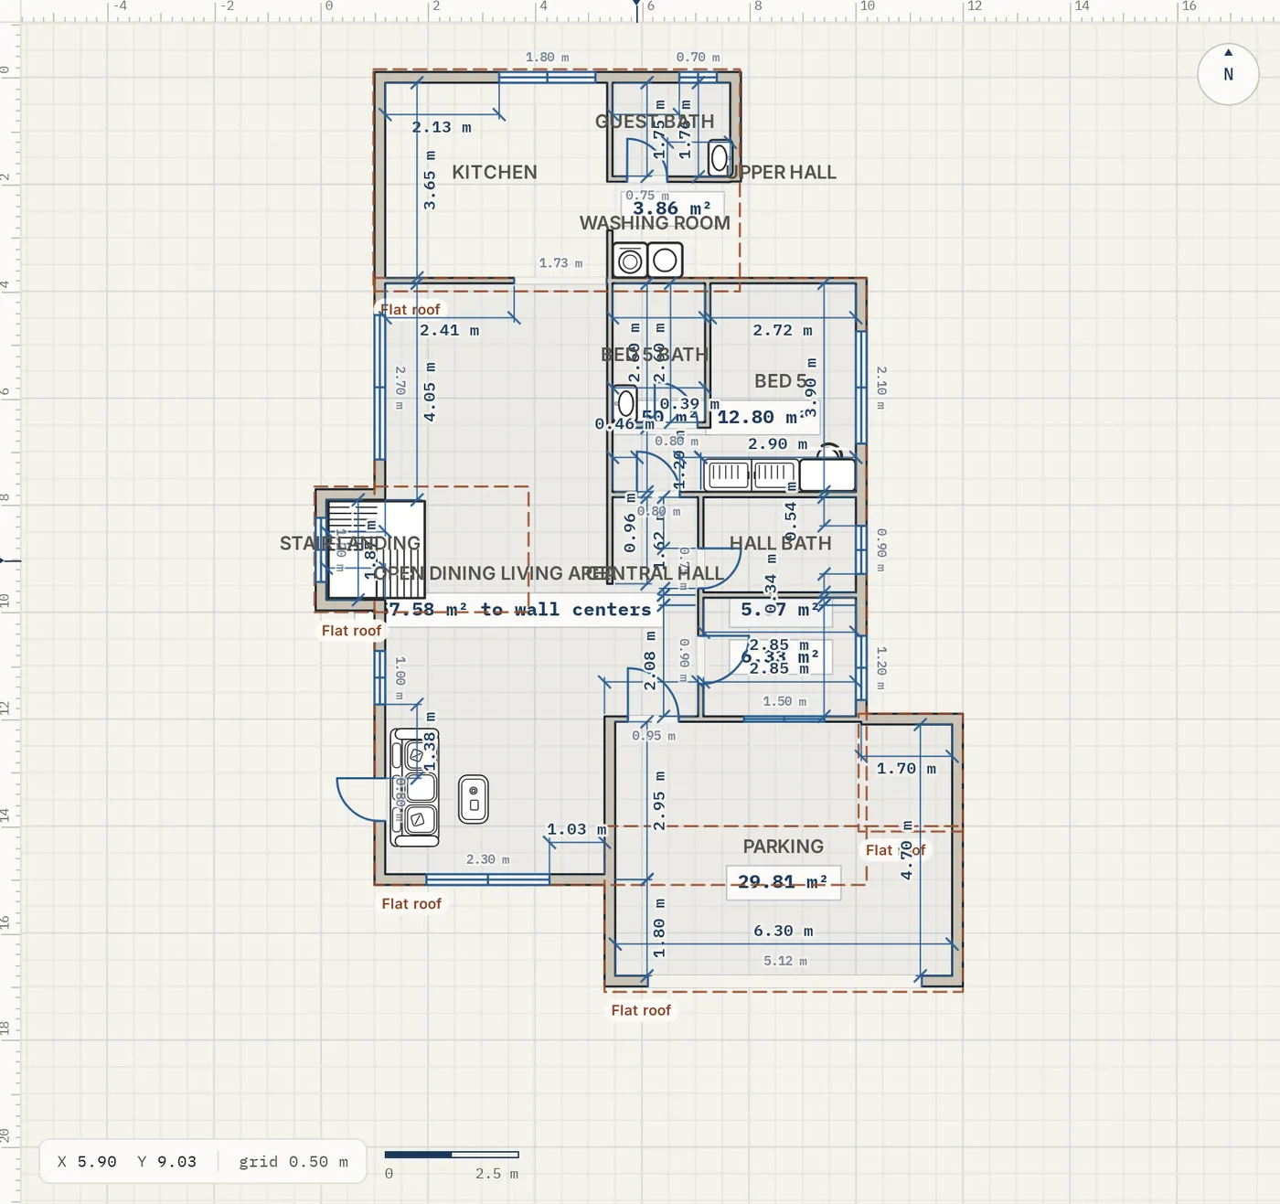Select the 2.13 m kitchen dimension
This screenshot has width=1280, height=1204.
pos(442,127)
